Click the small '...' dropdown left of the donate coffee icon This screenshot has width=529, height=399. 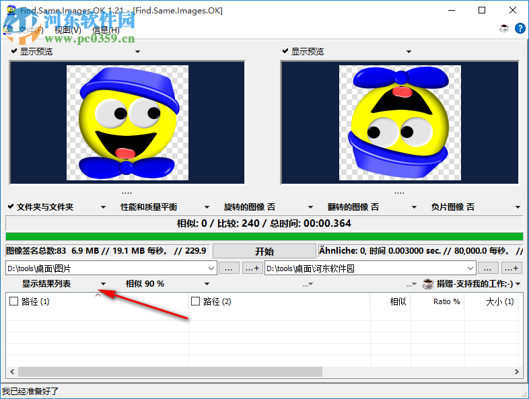click(x=411, y=285)
